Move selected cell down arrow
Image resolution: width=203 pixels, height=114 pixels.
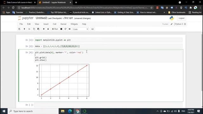(x=48, y=29)
